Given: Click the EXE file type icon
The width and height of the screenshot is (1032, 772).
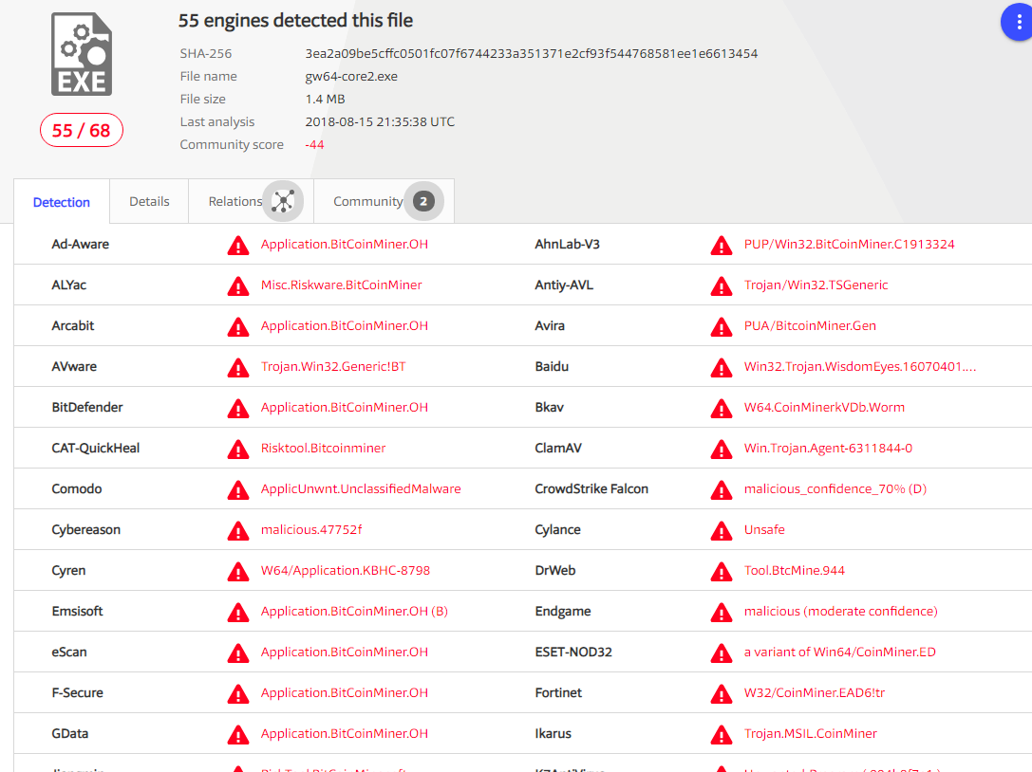Looking at the screenshot, I should [82, 54].
